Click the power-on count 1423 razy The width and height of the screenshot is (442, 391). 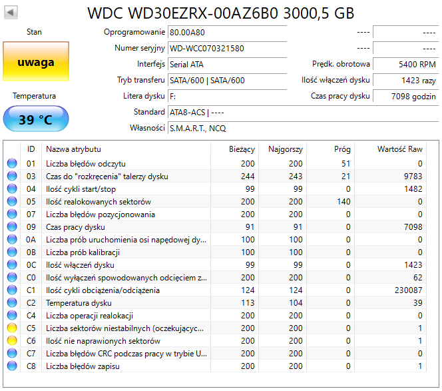coord(406,81)
